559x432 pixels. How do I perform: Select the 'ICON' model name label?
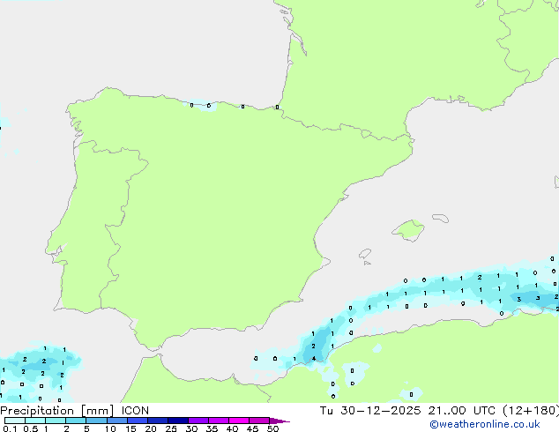135,411
